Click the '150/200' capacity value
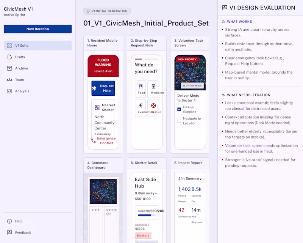303x243 pixels. [158, 211]
